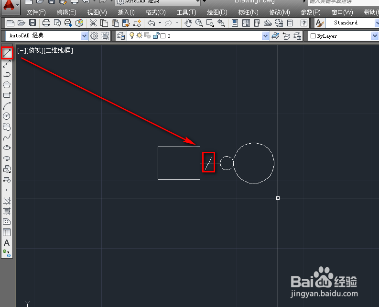379x307 pixels.
Task: Open Tool Palettes window icon
Action: coord(257,23)
